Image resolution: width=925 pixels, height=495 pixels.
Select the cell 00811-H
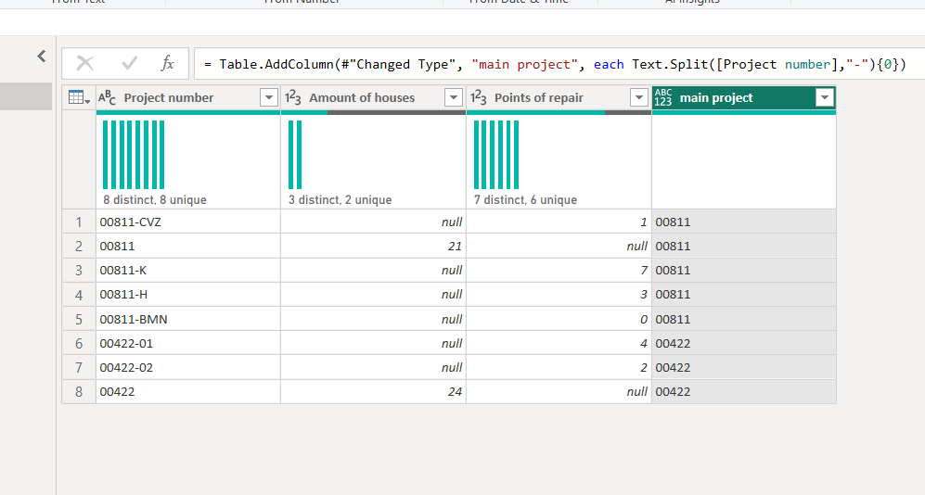pos(188,295)
